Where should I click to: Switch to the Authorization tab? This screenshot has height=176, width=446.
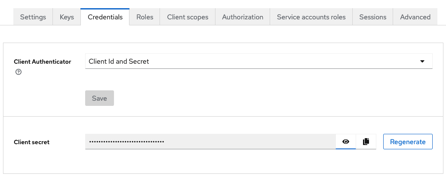(x=243, y=17)
